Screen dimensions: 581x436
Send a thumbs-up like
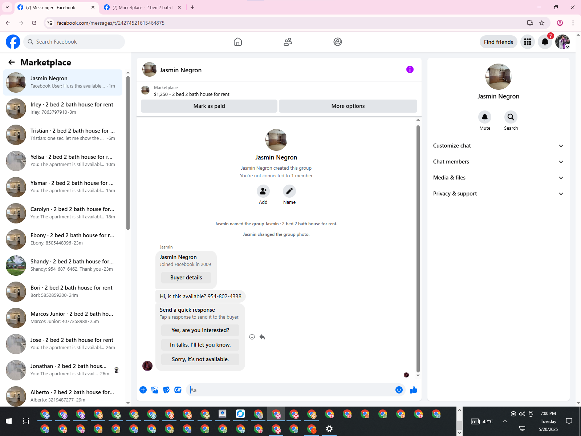[x=414, y=390]
